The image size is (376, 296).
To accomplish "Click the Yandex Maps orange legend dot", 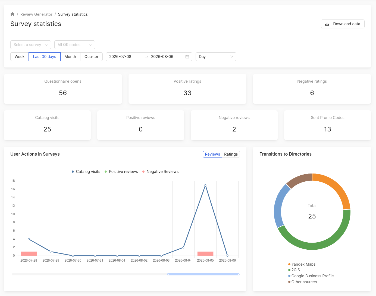I will (289, 264).
